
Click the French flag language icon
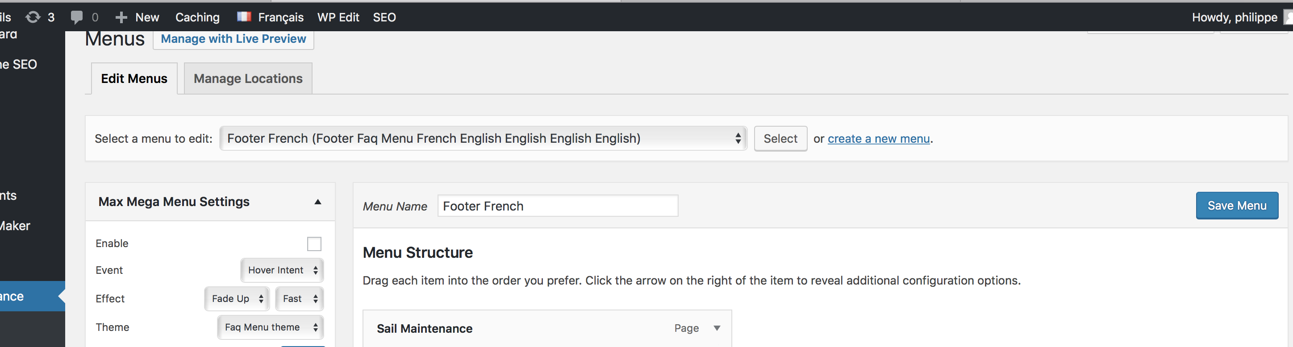(x=244, y=17)
